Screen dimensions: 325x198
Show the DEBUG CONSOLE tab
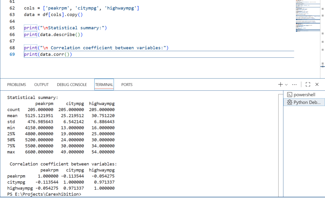point(72,85)
